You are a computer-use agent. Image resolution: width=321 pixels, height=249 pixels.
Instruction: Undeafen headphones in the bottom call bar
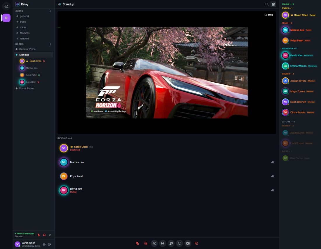[146, 243]
